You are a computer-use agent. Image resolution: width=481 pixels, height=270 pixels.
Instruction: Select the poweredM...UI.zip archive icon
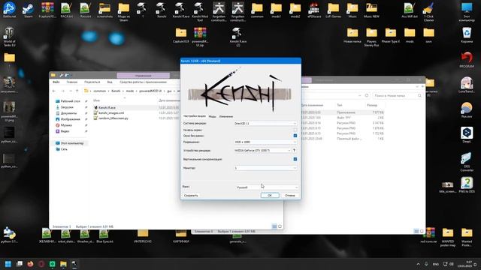[x=200, y=37]
